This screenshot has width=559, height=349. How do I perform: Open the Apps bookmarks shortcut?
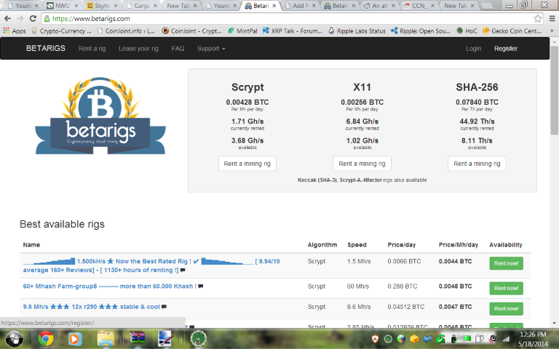15,31
